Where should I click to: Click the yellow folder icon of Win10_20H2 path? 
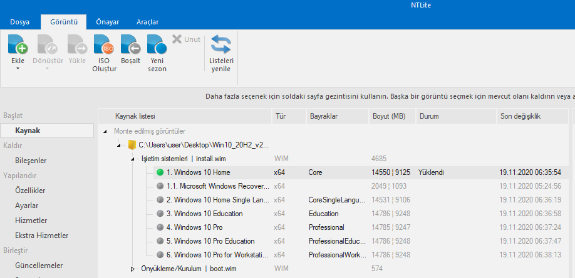[132, 145]
